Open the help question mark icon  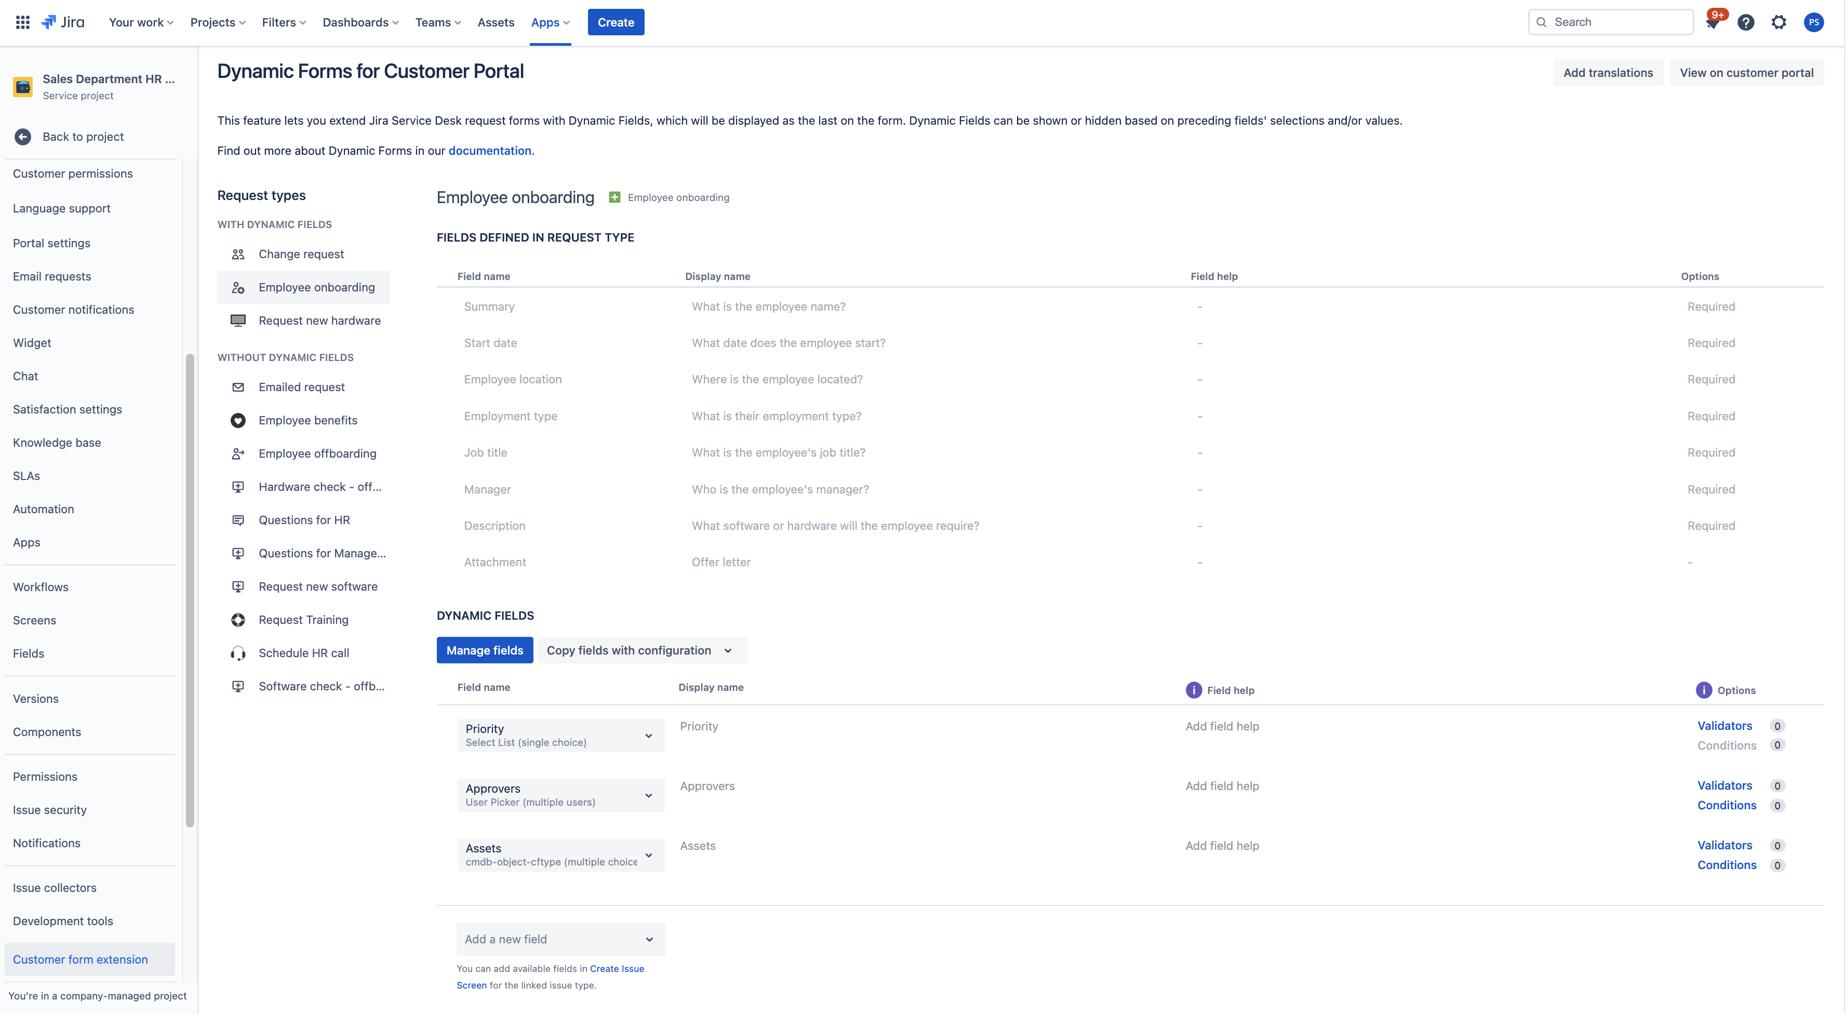pyautogui.click(x=1746, y=22)
